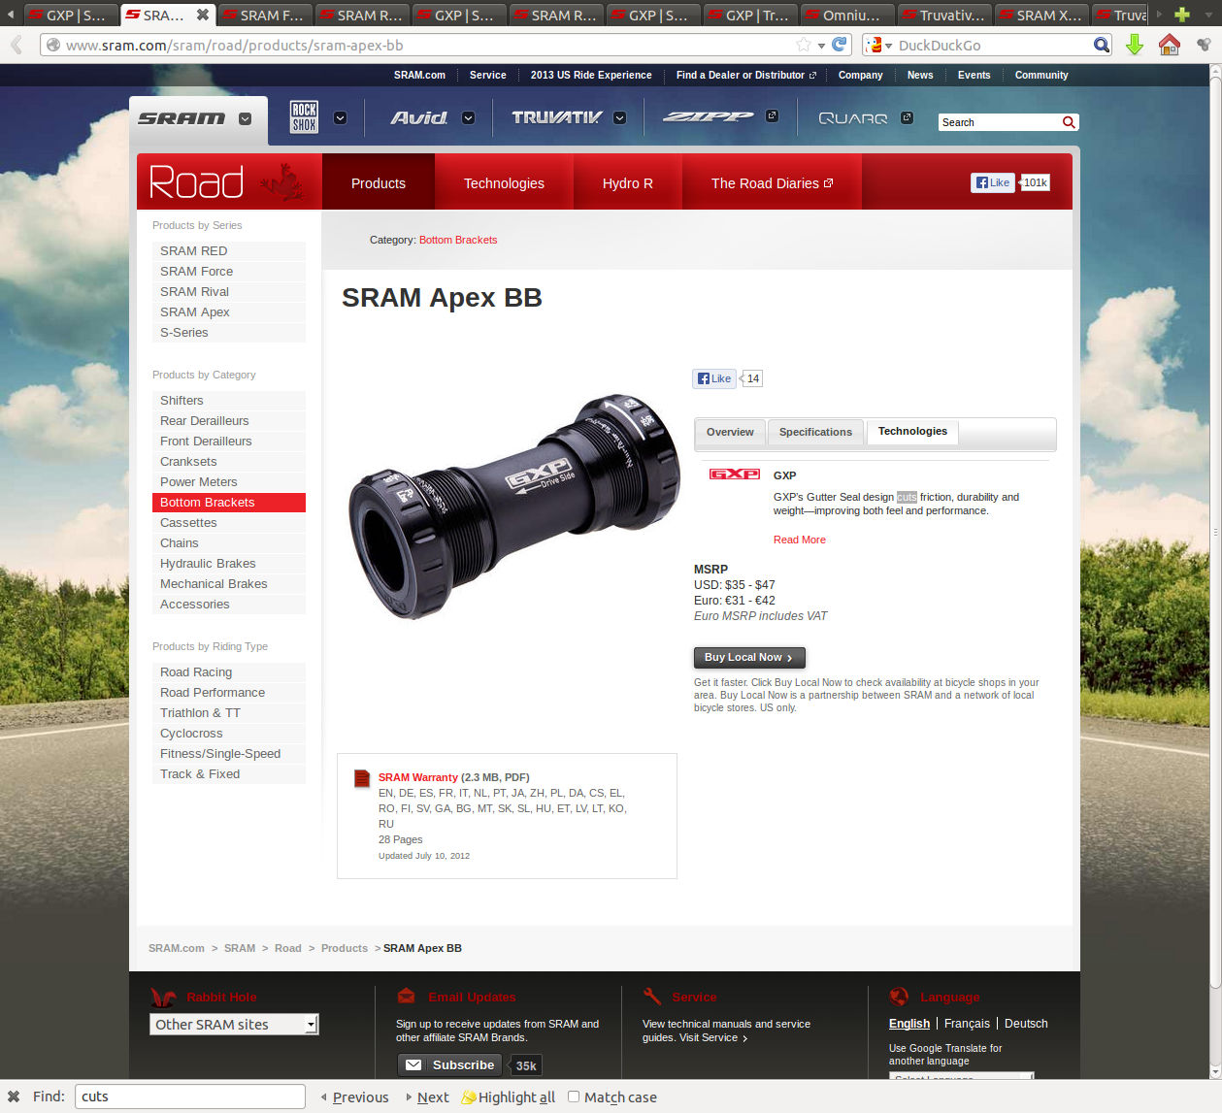Run the DuckDuckGo search magnifier
Image resolution: width=1222 pixels, height=1113 pixels.
tap(1102, 45)
